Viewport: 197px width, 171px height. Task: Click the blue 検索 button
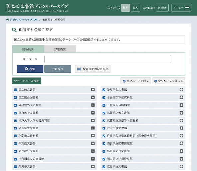pyautogui.click(x=30, y=69)
